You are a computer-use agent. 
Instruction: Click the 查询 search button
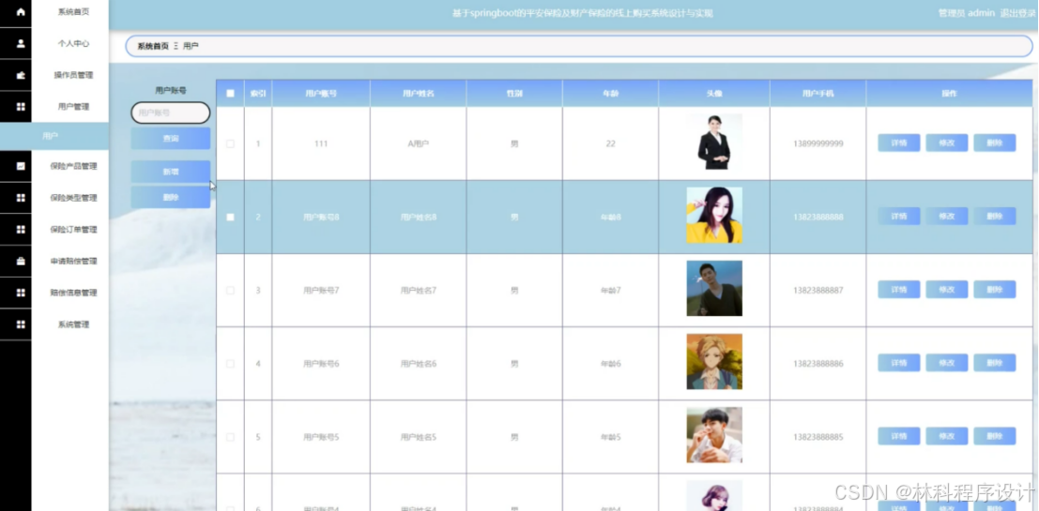(170, 139)
